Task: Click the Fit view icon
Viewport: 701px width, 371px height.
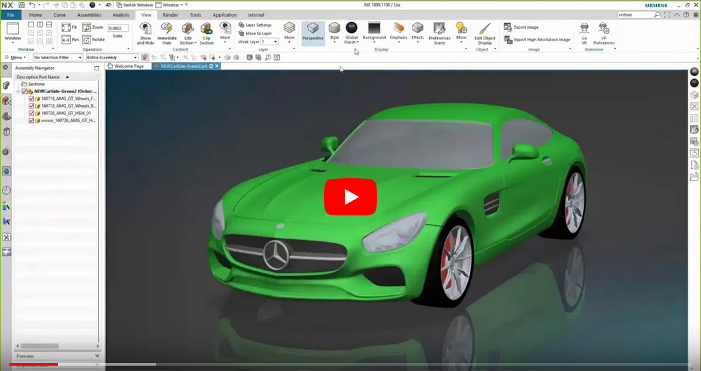Action: click(66, 27)
